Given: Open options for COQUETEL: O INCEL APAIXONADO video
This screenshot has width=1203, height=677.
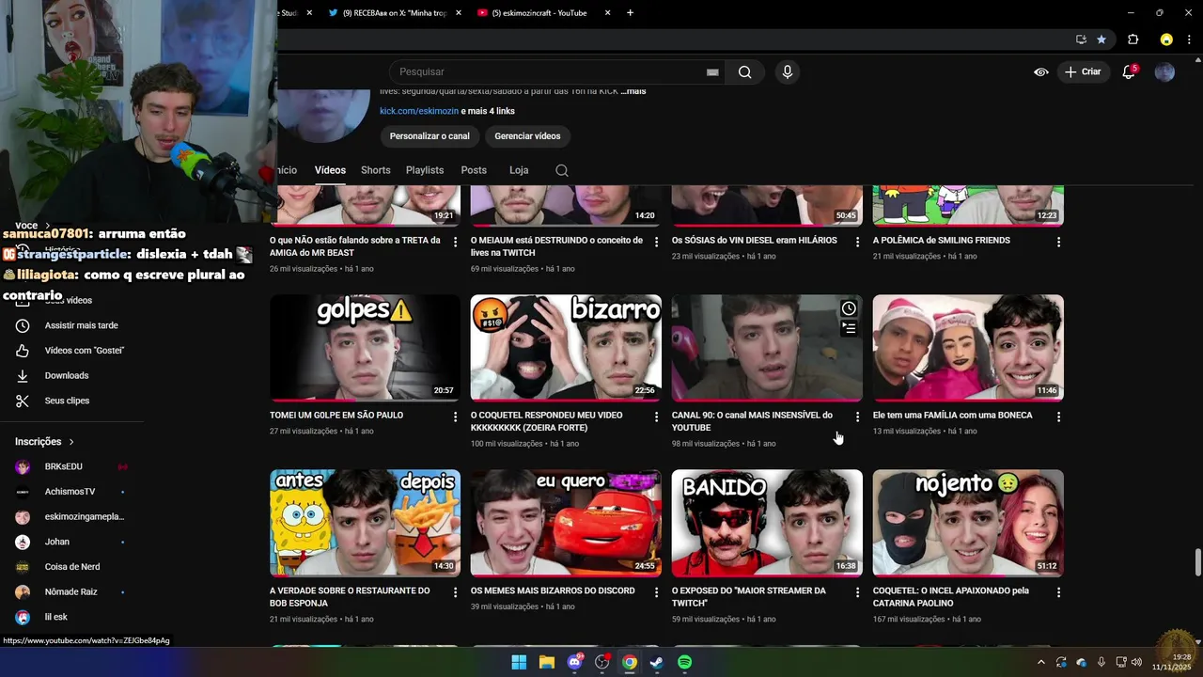Looking at the screenshot, I should 1058,592.
